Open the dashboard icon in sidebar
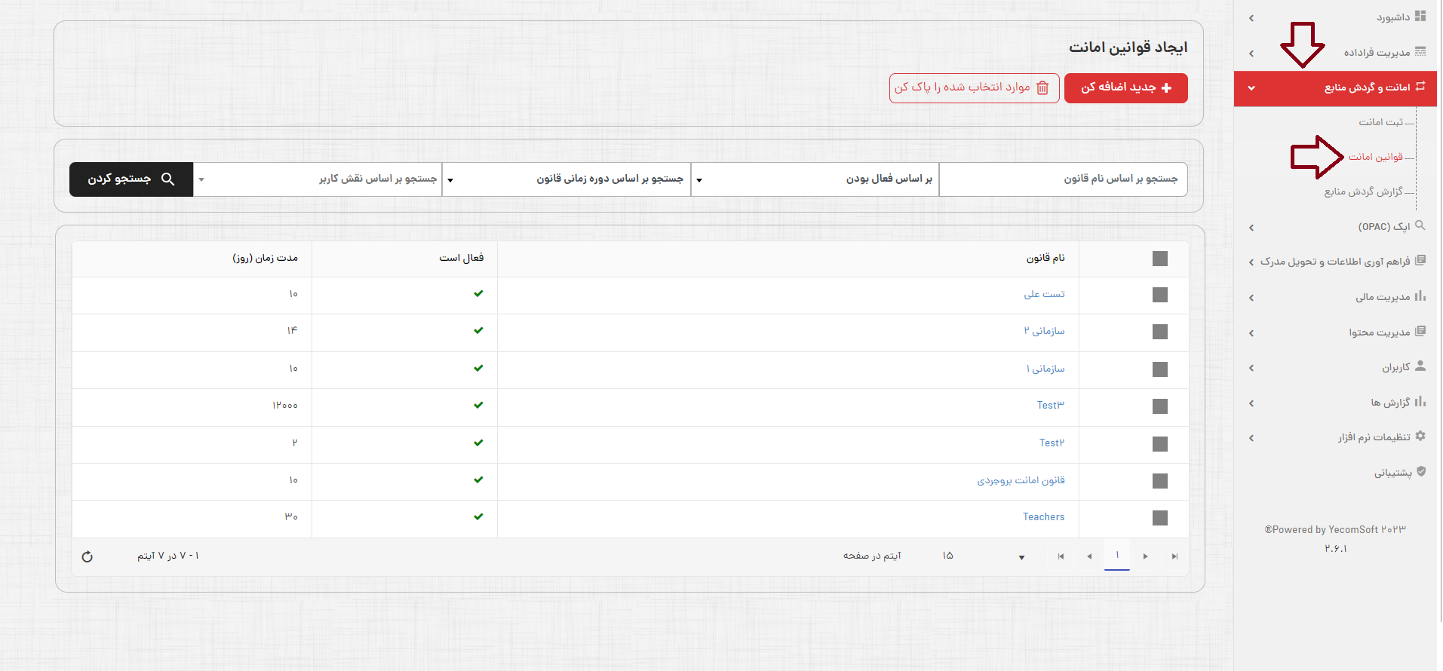The height and width of the screenshot is (671, 1443). 1420,16
